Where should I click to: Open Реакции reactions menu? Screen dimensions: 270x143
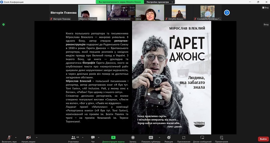tap(169, 139)
